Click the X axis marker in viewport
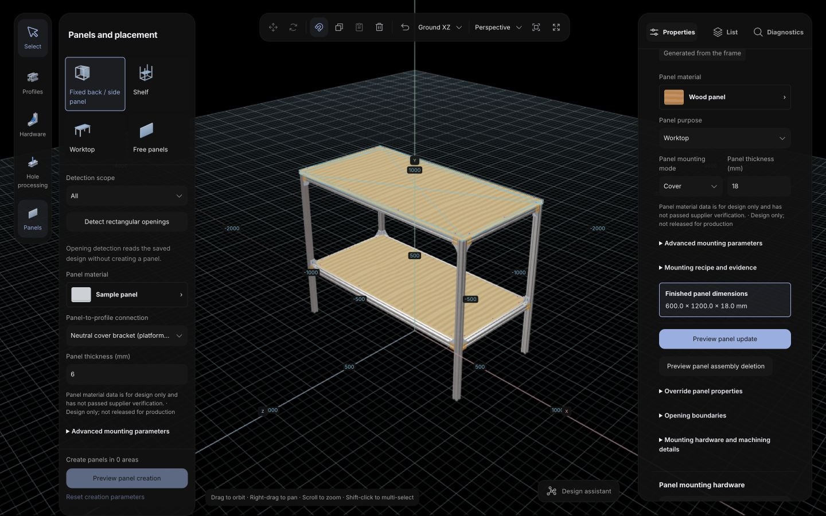 click(566, 411)
